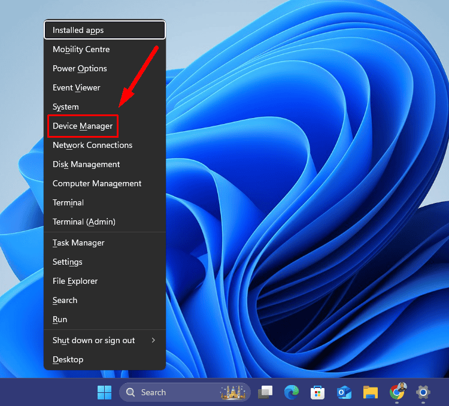Open Power Options from the menu
Image resolution: width=449 pixels, height=406 pixels.
[x=80, y=68]
